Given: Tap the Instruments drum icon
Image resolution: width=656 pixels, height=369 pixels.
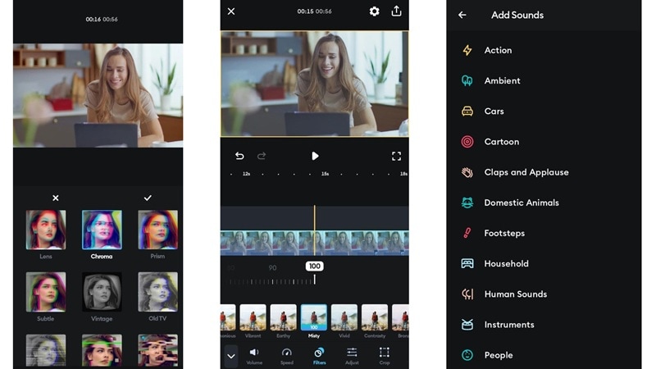Looking at the screenshot, I should coord(467,325).
